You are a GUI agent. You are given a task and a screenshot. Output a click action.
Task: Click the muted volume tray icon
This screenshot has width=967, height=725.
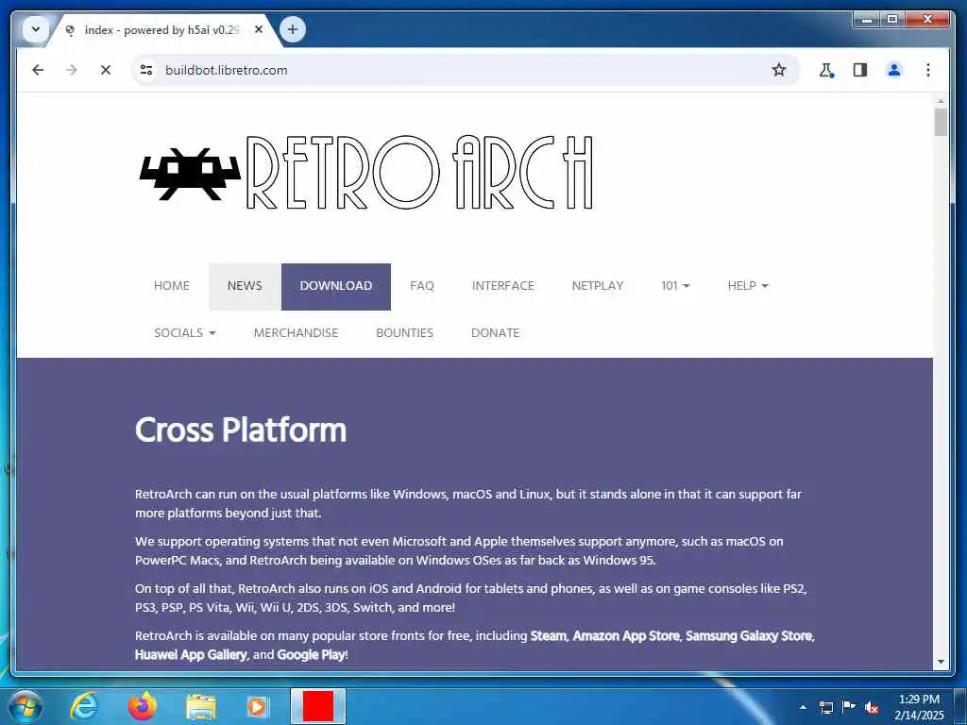coord(872,707)
